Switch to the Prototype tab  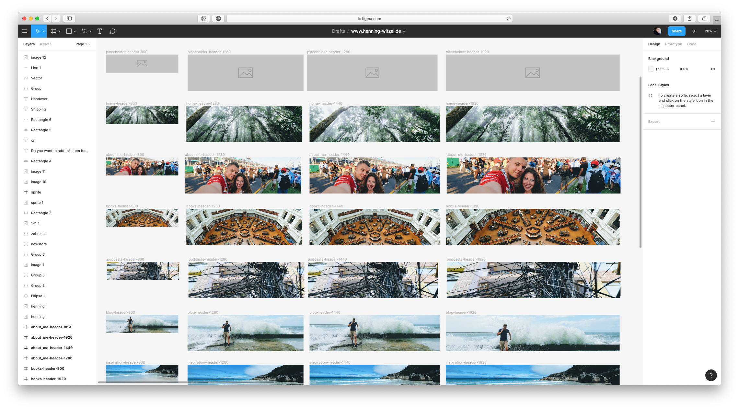[673, 44]
